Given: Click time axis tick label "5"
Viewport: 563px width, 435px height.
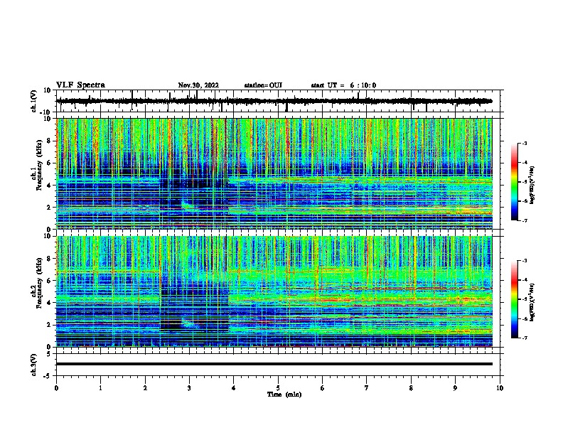Looking at the screenshot, I should [278, 388].
